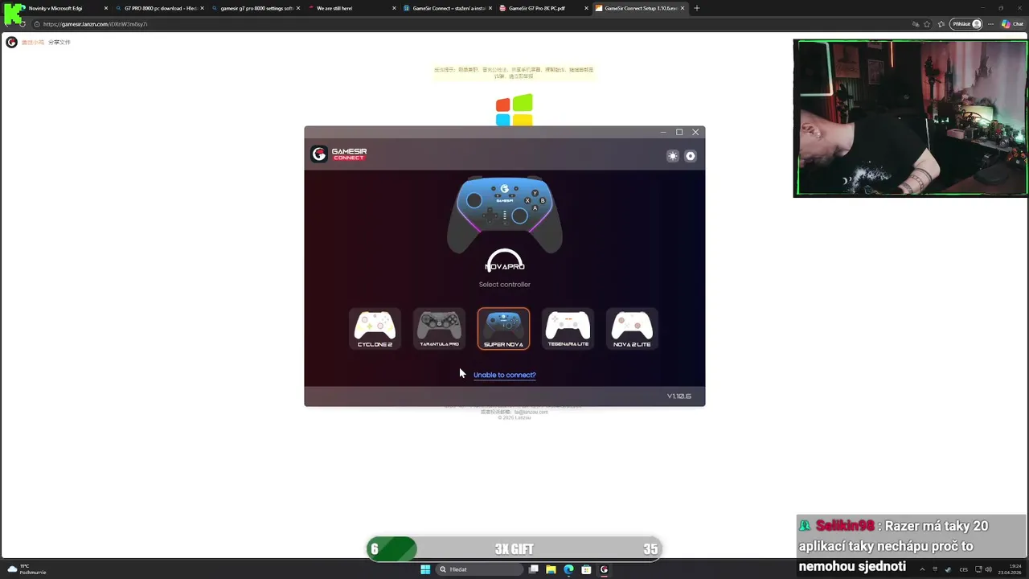This screenshot has width=1029, height=579.
Task: Open File Explorer from the taskbar
Action: point(551,569)
